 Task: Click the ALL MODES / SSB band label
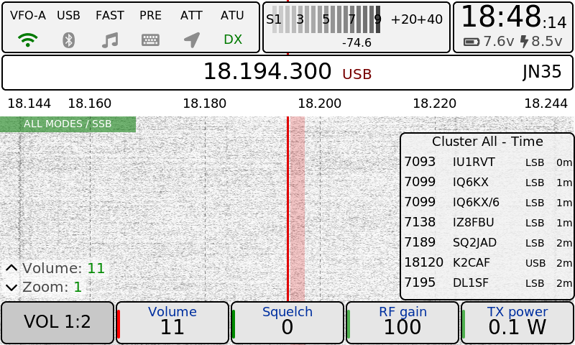point(68,124)
